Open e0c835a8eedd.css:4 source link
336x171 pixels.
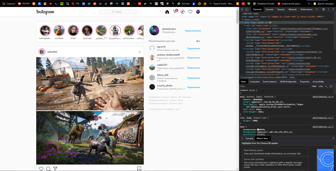323,97
